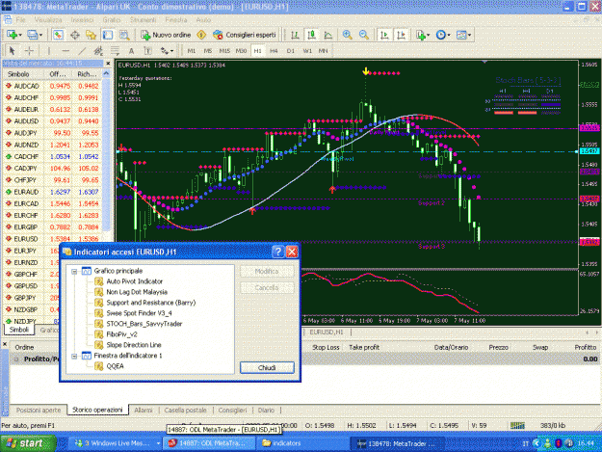
Task: Switch timeframe to H4
Action: click(x=274, y=51)
